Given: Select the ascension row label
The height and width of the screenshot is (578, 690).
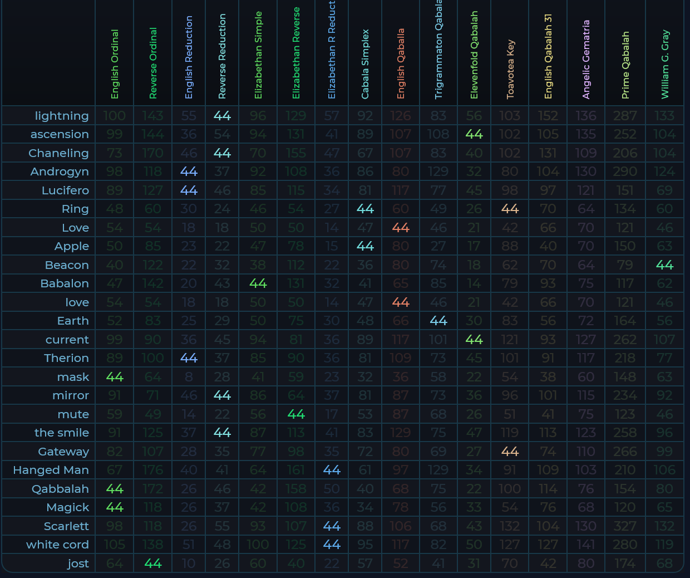Looking at the screenshot, I should (60, 134).
